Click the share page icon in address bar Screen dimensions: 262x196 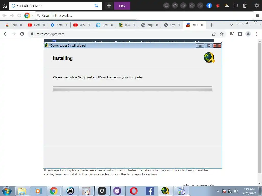click(x=213, y=34)
